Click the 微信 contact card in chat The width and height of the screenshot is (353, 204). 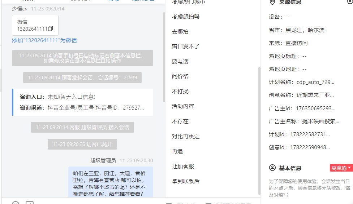pyautogui.click(x=35, y=25)
